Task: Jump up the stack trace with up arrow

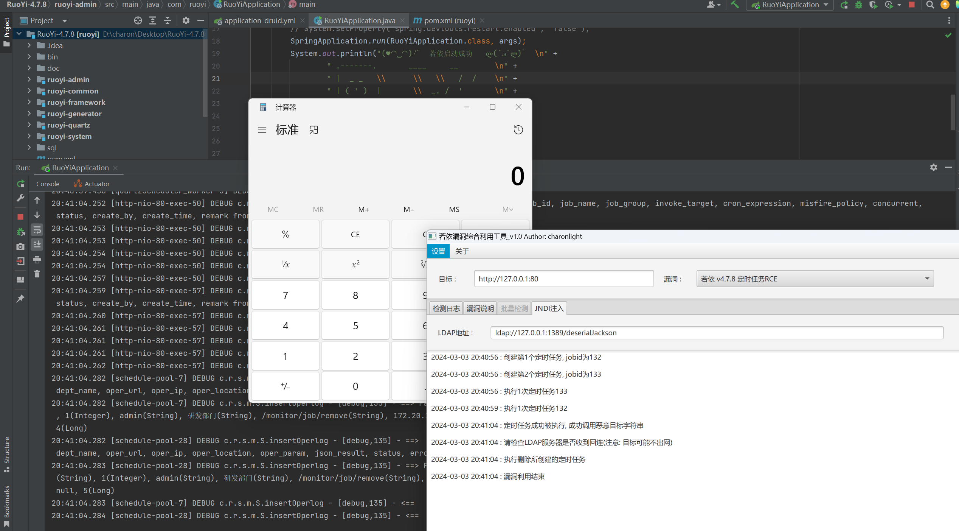Action: click(x=37, y=200)
